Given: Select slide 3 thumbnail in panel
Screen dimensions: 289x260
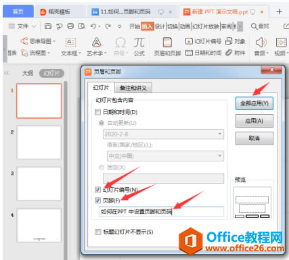Looking at the screenshot, I should coord(39,184).
